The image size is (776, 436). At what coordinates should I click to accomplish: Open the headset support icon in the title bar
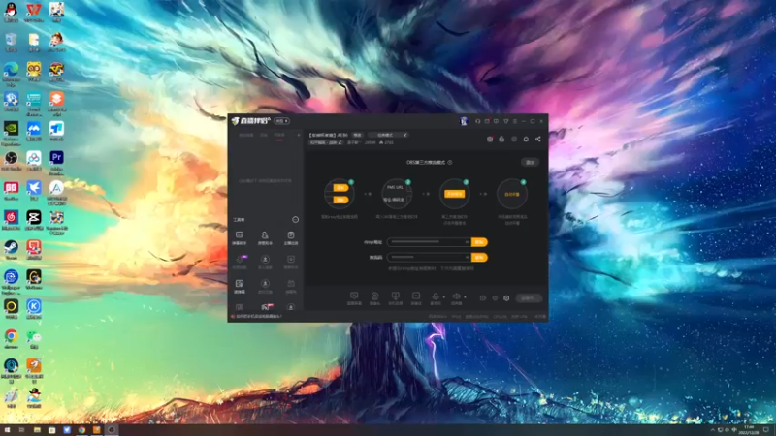coord(478,121)
